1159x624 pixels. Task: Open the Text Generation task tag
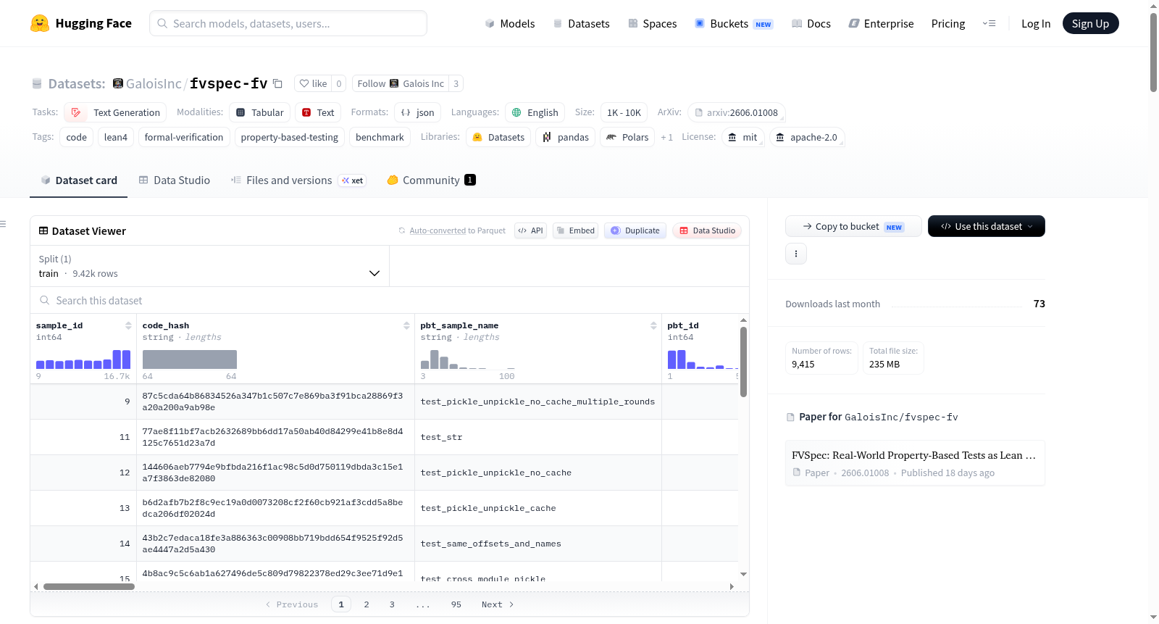(115, 112)
